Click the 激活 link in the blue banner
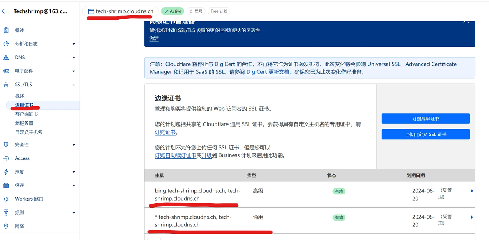This screenshot has height=240, width=489. click(154, 39)
